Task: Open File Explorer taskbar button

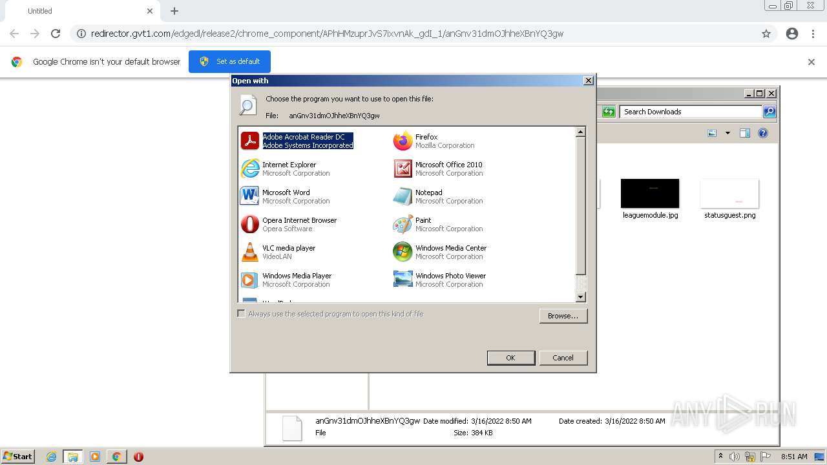Action: 73,457
